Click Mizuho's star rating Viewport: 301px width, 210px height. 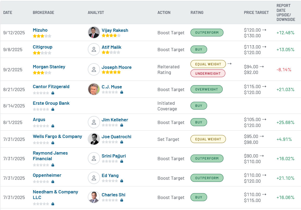click(x=42, y=36)
